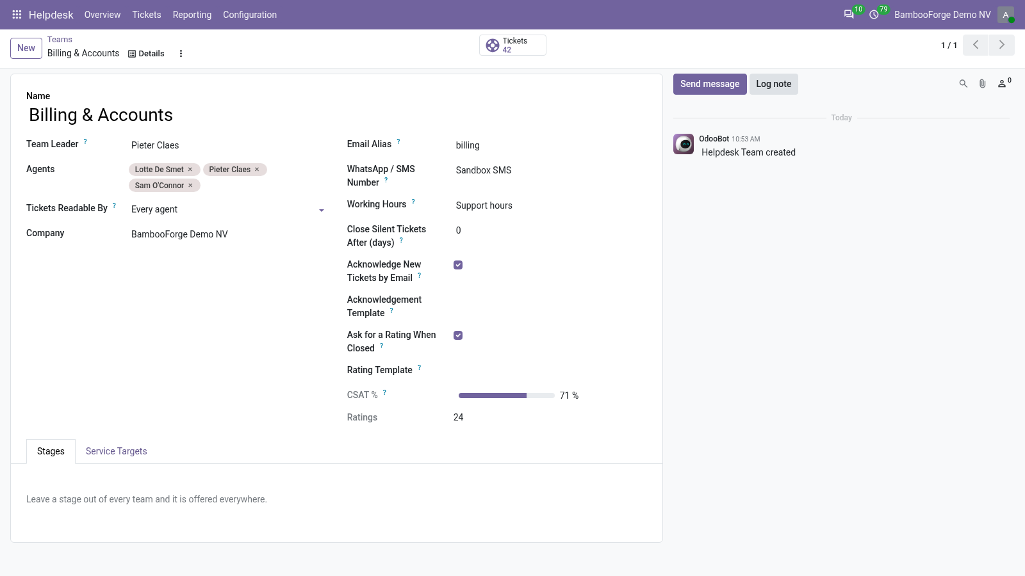Edit the Email Alias billing field

[550, 145]
